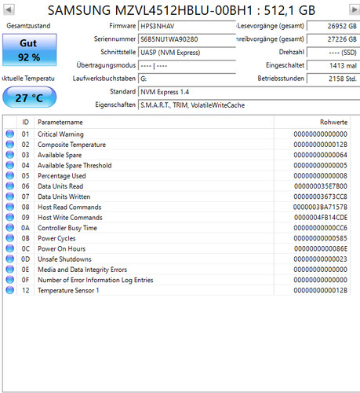360x393 pixels.
Task: Click operating hours value 2158 Std.
Action: click(x=333, y=79)
